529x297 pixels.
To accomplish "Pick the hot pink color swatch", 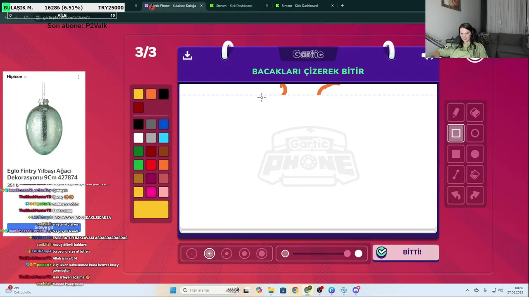I will [151, 192].
